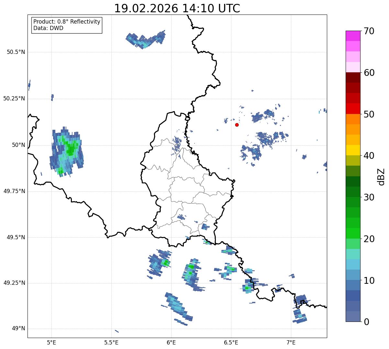Pick the magenta swatch at colorbar top
The height and width of the screenshot is (349, 389).
pyautogui.click(x=353, y=36)
